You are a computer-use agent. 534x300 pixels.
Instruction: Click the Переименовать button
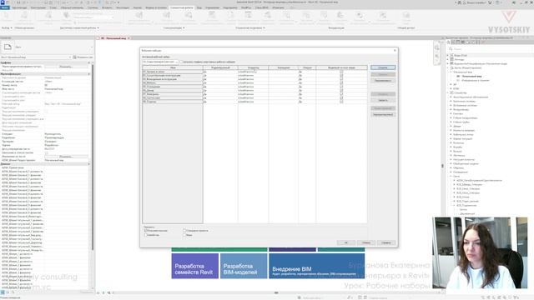(383, 81)
